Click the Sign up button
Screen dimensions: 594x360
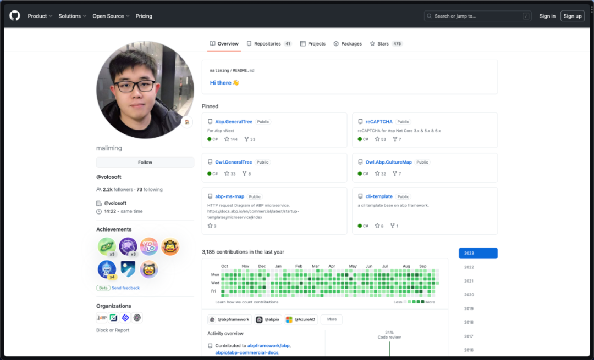(x=573, y=16)
